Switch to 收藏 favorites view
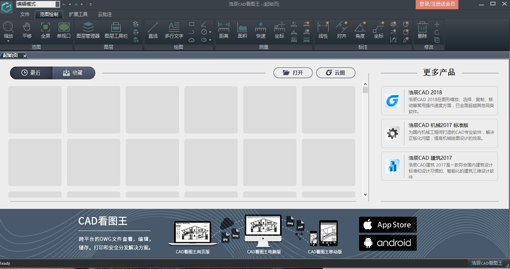This screenshot has width=510, height=269. click(x=74, y=73)
